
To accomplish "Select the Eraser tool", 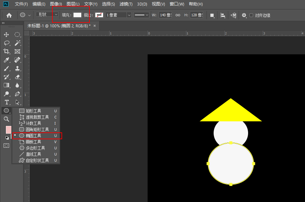I will 17,77.
